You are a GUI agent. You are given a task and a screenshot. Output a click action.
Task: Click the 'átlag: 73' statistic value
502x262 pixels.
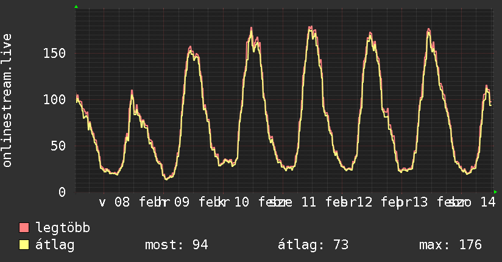click(313, 245)
